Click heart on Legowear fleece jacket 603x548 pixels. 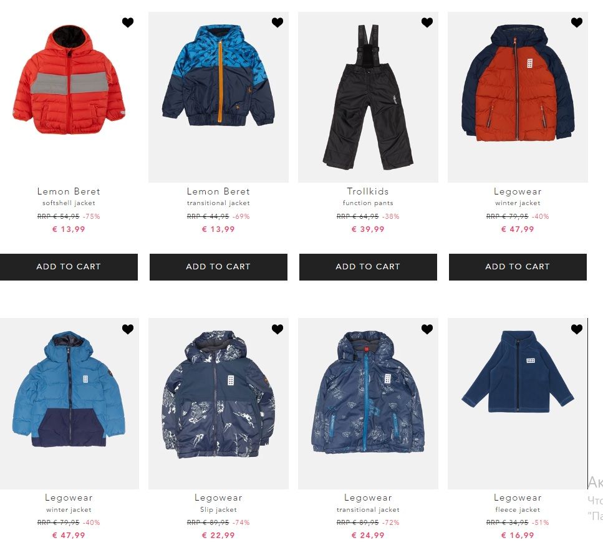click(576, 329)
